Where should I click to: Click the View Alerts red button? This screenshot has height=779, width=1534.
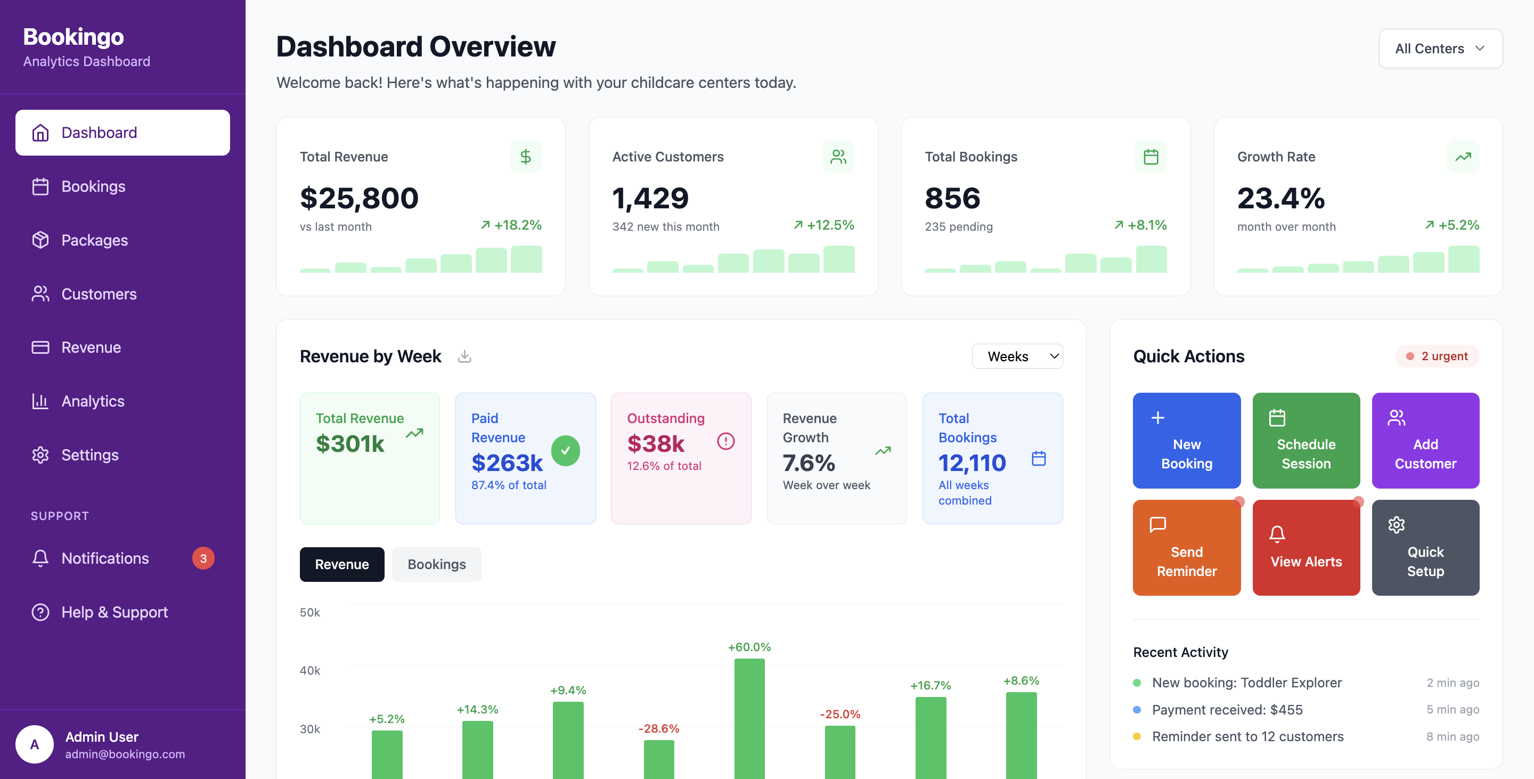[1305, 547]
